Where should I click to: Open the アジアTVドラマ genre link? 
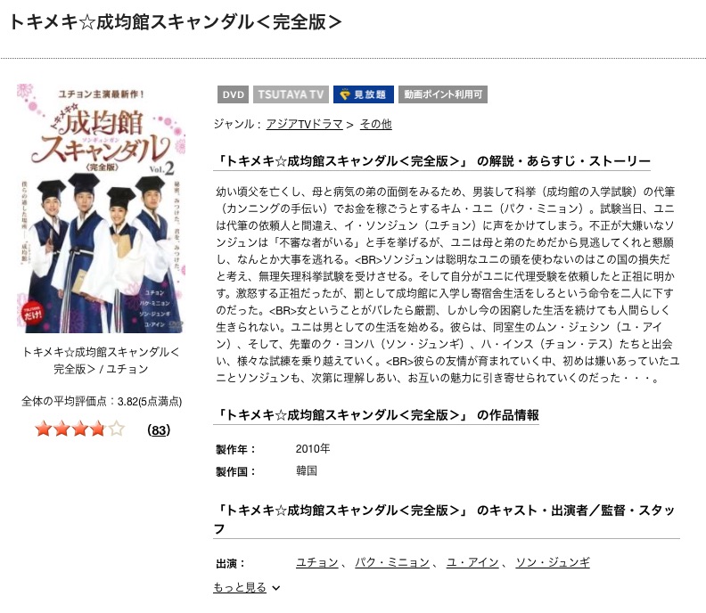coord(304,124)
